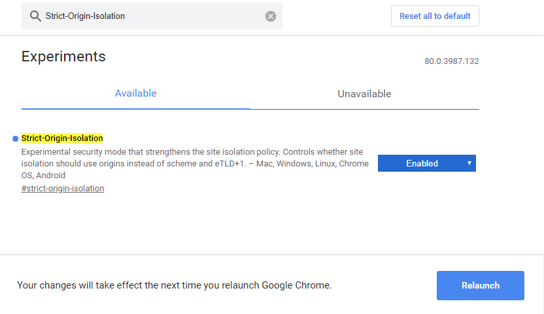Click the Experiments page heading

[63, 56]
